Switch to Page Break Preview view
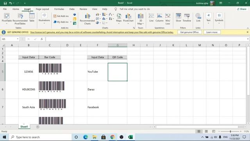 214,132
